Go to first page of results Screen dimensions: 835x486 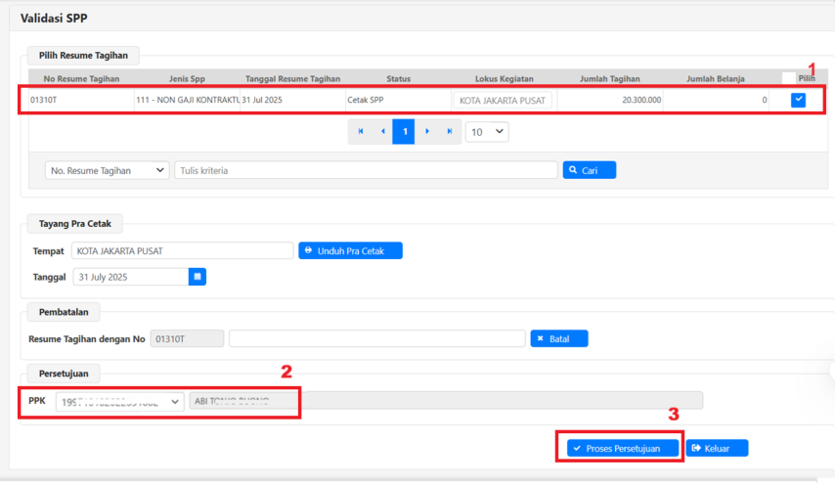click(361, 131)
